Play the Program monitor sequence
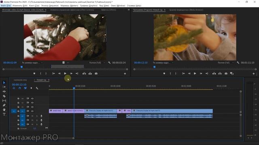 point(195,73)
